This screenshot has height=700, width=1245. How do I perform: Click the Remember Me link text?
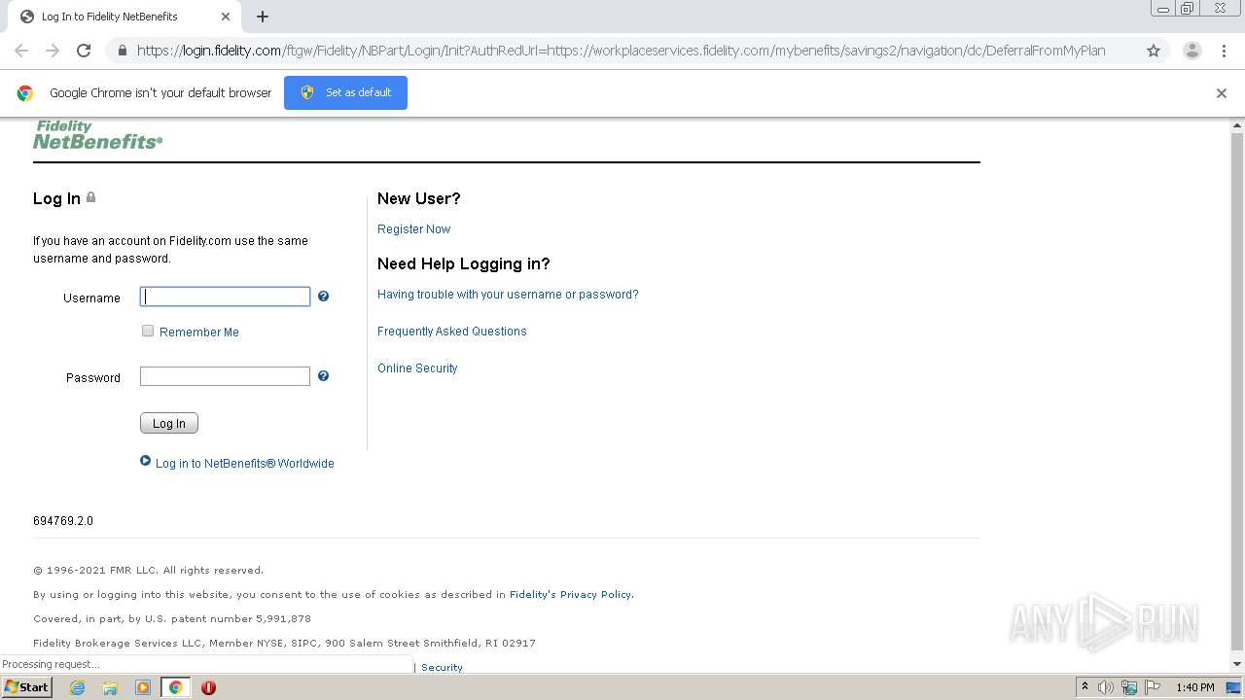pyautogui.click(x=199, y=332)
